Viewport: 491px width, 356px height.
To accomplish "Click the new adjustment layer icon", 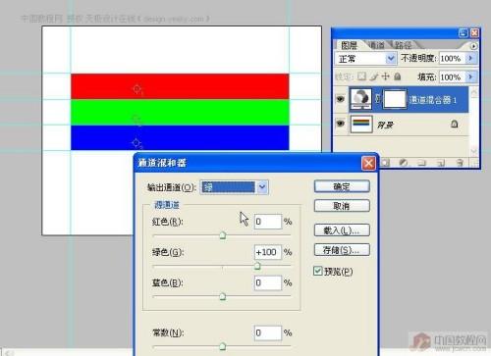I will [404, 163].
